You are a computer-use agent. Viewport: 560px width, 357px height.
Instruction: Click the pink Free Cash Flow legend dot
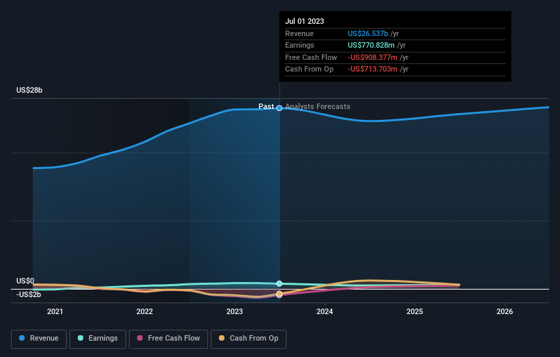[x=140, y=338]
